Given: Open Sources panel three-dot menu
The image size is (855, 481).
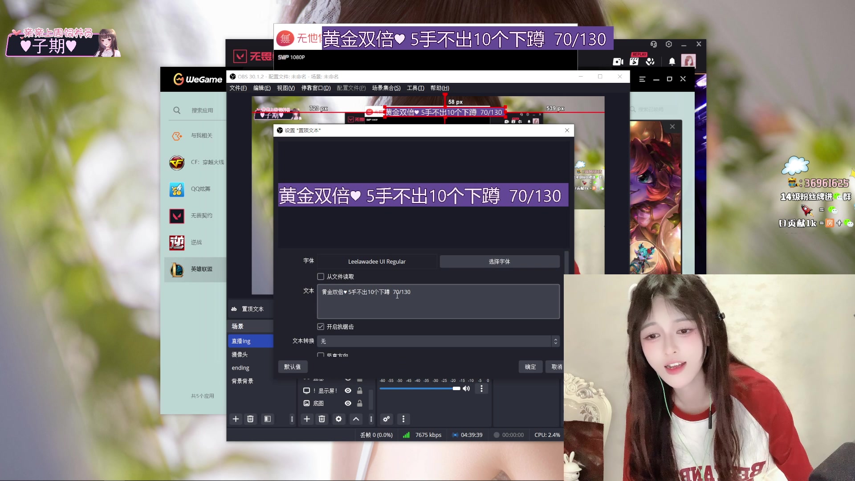Looking at the screenshot, I should click(x=371, y=419).
